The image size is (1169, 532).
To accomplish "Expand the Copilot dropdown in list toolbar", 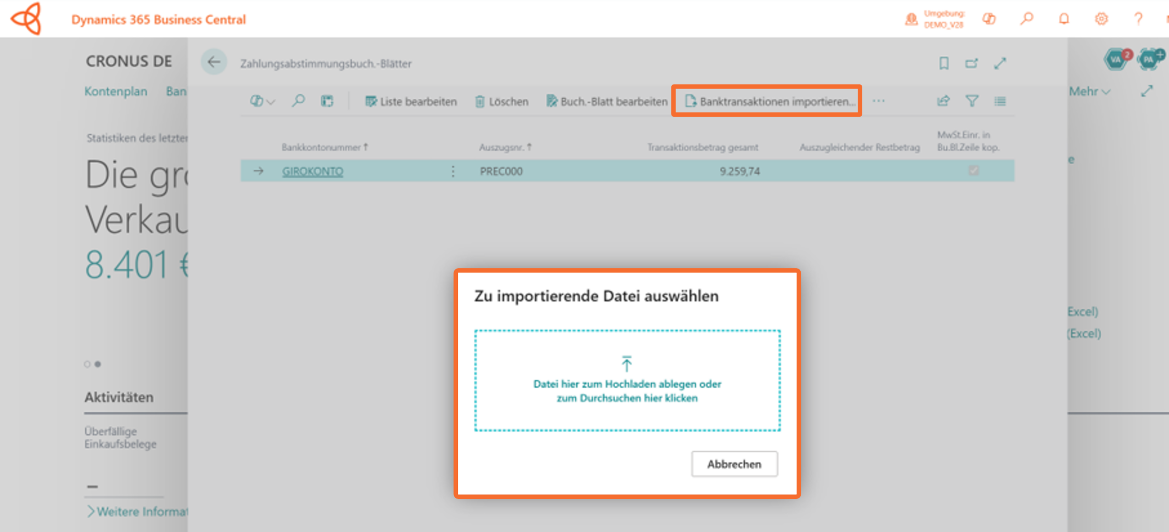I will pos(263,101).
